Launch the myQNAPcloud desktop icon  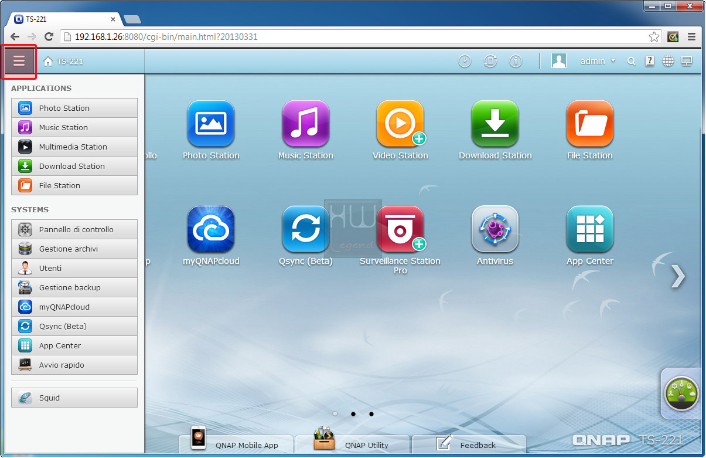click(x=211, y=229)
